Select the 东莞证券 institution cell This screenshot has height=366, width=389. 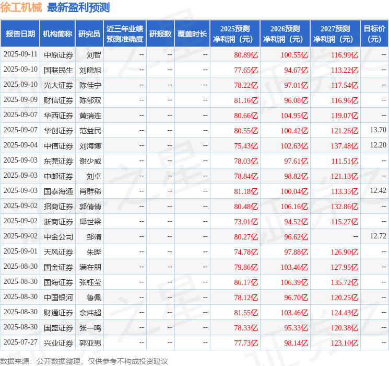58,161
